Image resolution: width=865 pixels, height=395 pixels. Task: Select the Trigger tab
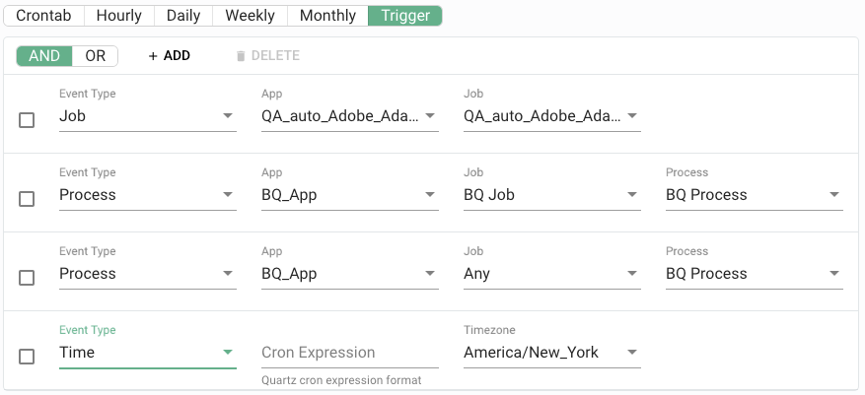coord(404,16)
